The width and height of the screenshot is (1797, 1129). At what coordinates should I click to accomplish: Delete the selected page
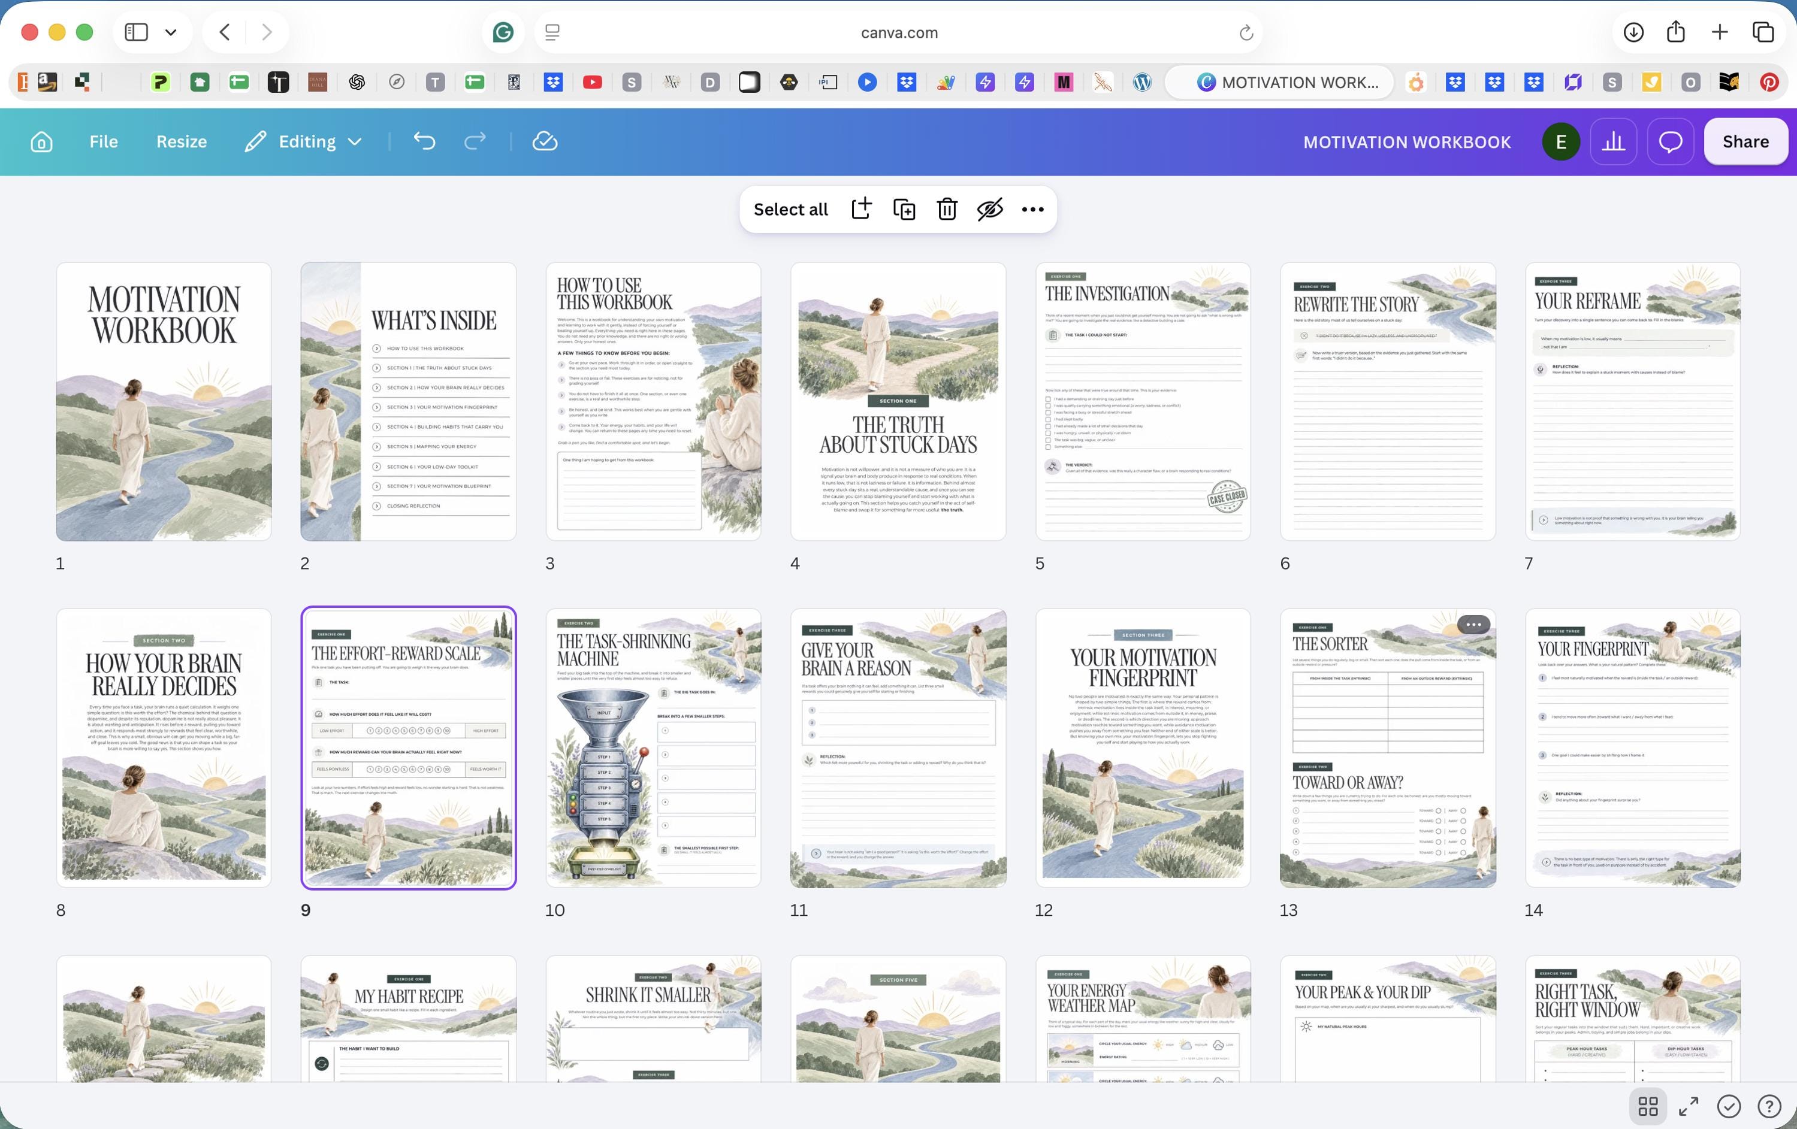pyautogui.click(x=946, y=210)
